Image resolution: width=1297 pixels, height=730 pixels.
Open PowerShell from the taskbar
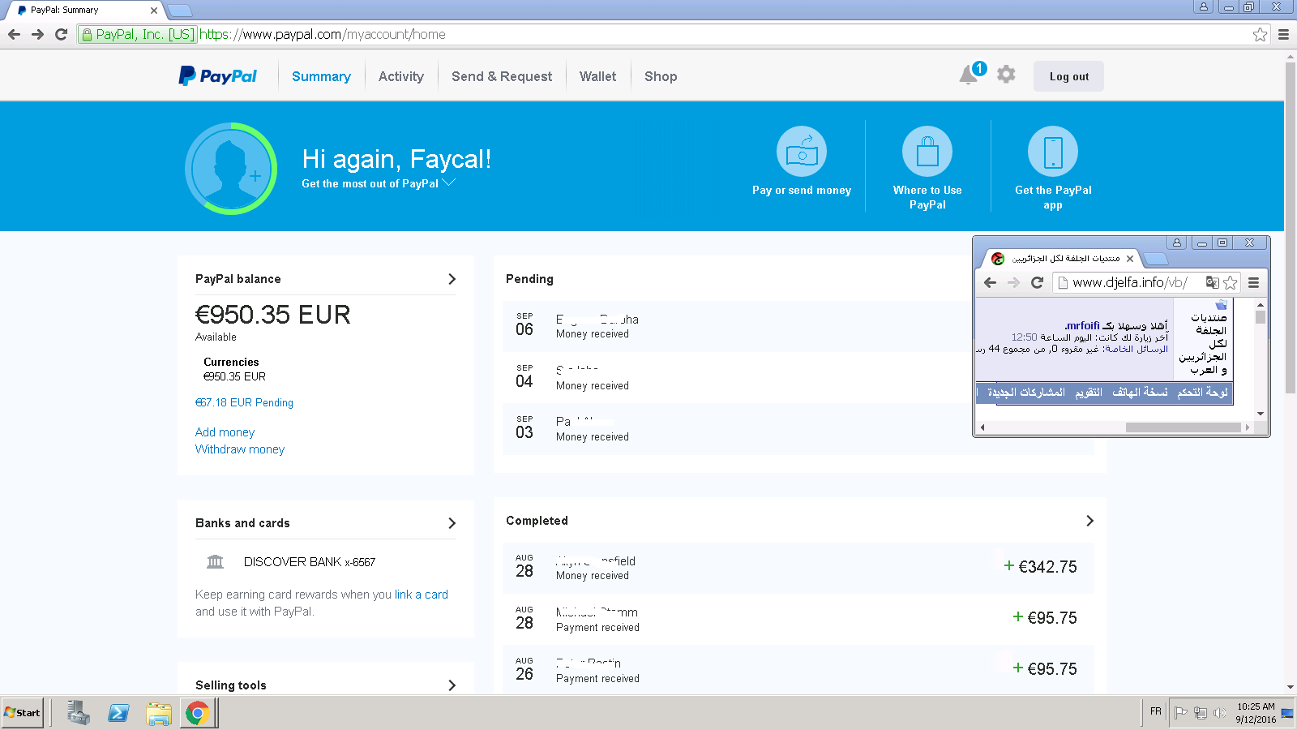(118, 713)
